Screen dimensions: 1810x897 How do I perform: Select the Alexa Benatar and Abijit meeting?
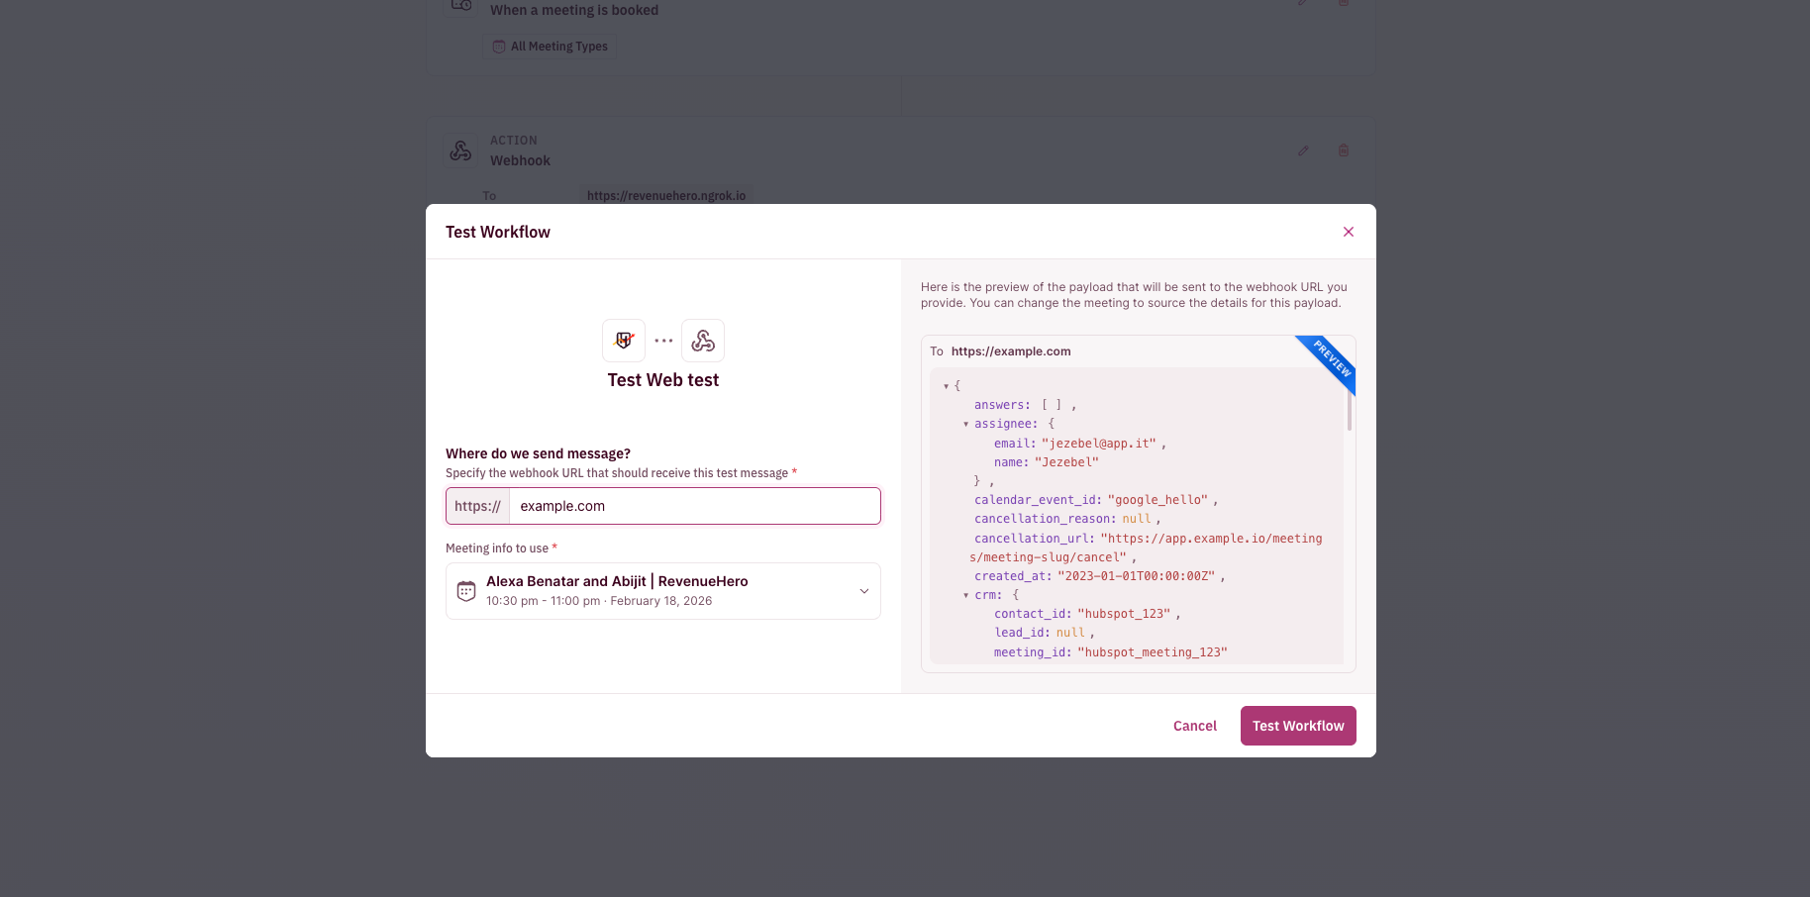click(x=663, y=591)
